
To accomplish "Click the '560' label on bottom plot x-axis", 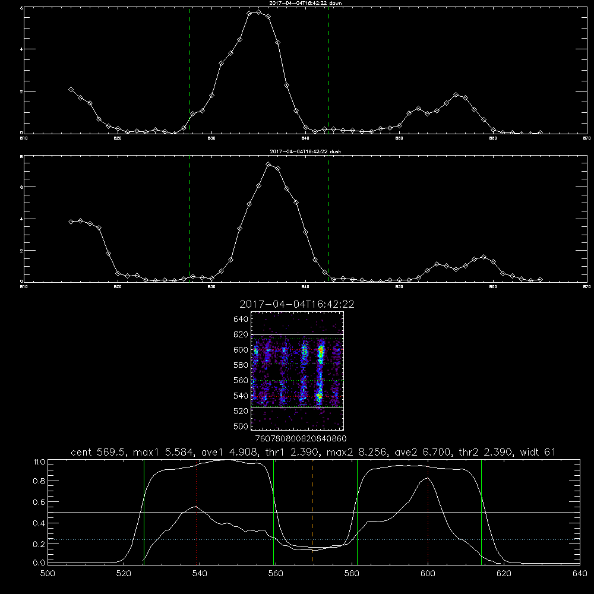I will point(276,574).
